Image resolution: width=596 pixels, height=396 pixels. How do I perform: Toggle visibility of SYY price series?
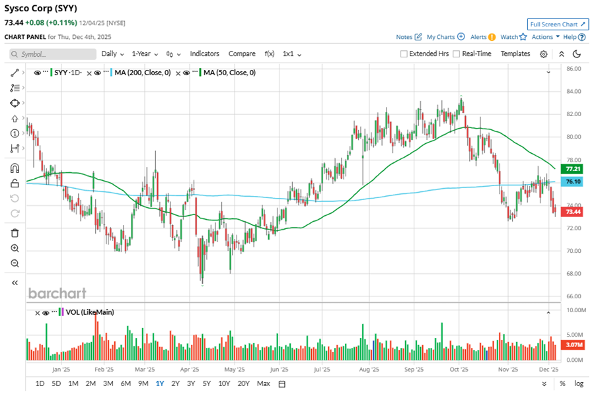click(x=37, y=73)
